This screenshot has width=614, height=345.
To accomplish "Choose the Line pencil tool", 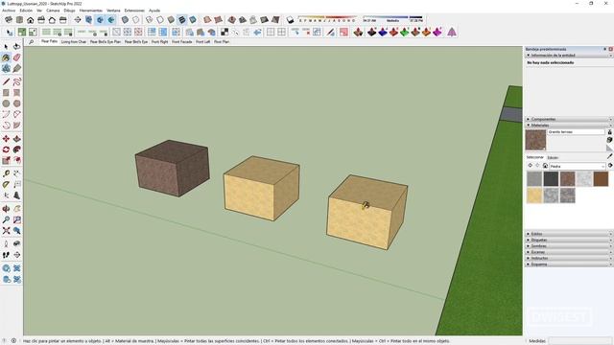I will click(x=6, y=81).
